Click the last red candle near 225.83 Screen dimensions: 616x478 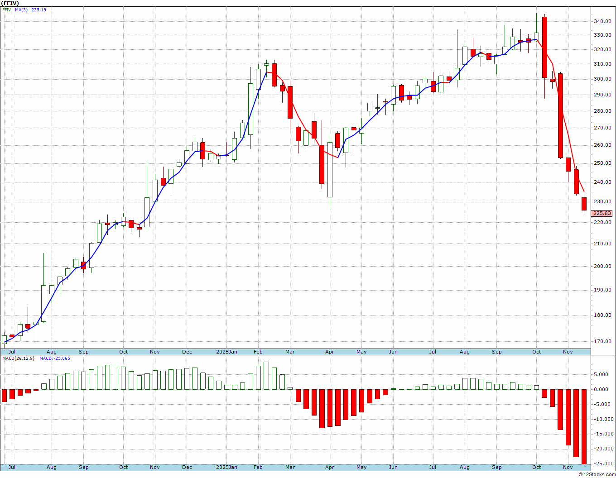[x=584, y=204]
